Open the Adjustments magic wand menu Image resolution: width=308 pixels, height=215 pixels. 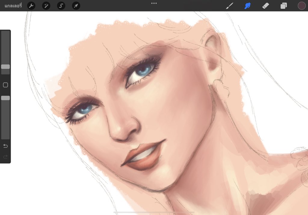(46, 6)
